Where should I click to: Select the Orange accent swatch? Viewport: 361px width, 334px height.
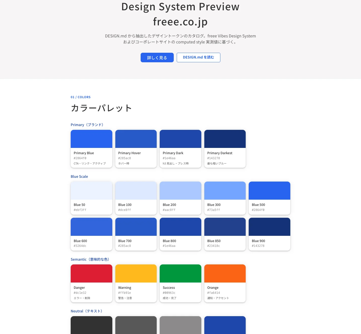225,283
